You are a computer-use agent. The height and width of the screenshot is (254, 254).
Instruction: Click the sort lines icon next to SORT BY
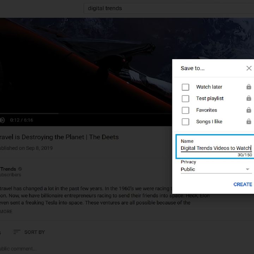[17, 232]
